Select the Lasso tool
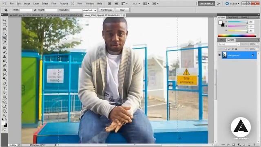Viewport: 261px width, 147px height. [x=4, y=29]
